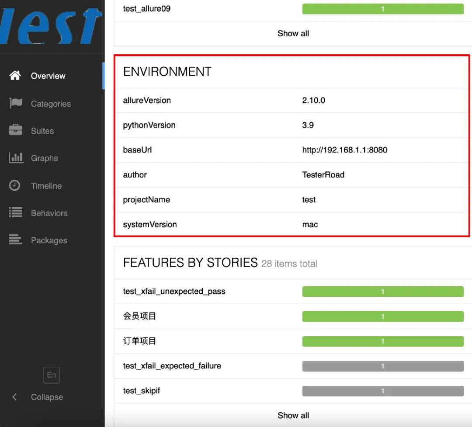Viewport: 472px width, 427px height.
Task: Switch report language using the En button
Action: coord(51,375)
